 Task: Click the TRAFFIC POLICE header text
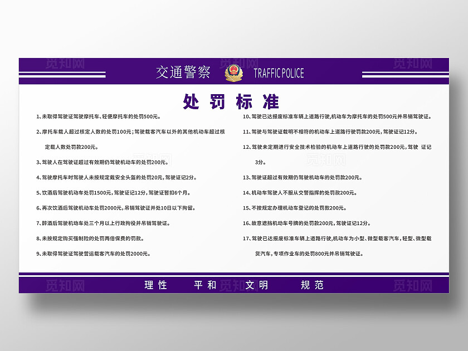click(x=279, y=73)
